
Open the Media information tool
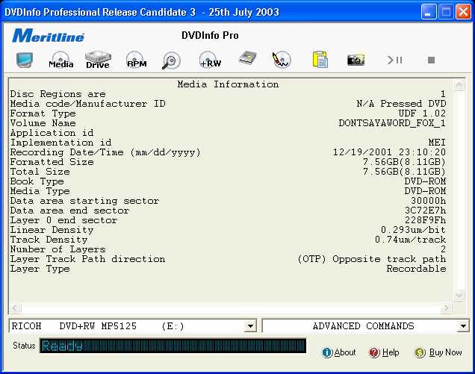(61, 60)
